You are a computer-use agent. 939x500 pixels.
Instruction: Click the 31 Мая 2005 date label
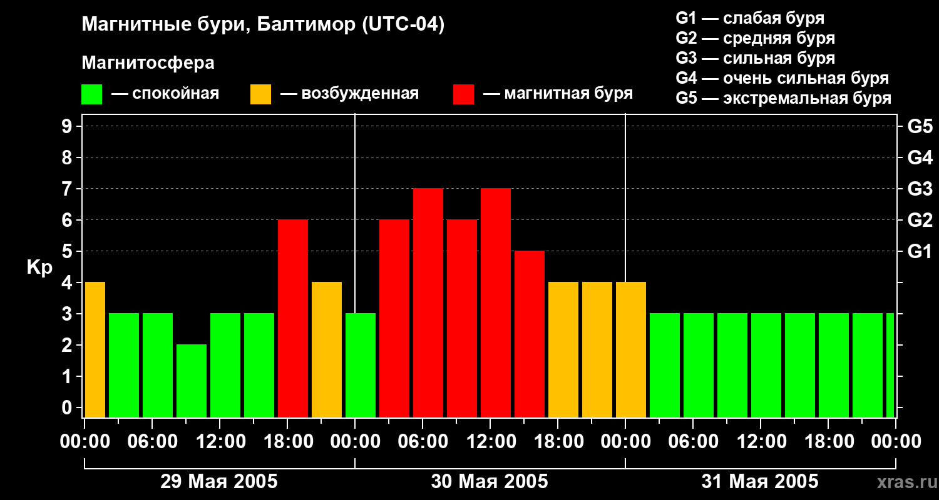760,481
